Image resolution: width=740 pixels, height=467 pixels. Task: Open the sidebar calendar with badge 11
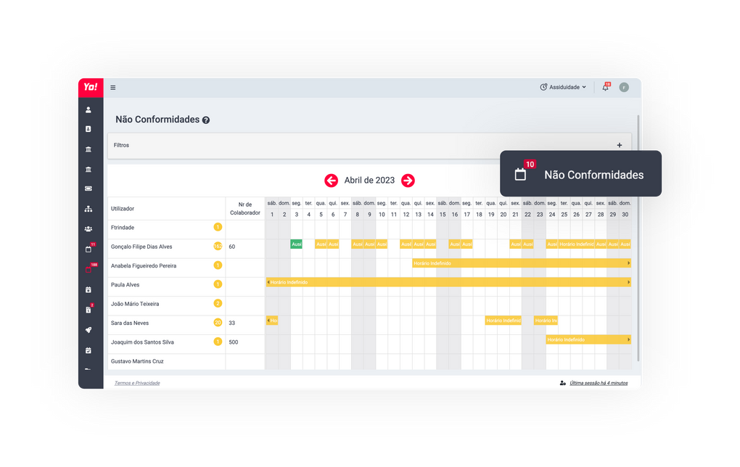(89, 249)
